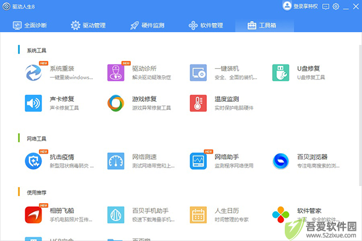Open the settings gear in title bar
This screenshot has width=362, height=241.
pyautogui.click(x=336, y=7)
